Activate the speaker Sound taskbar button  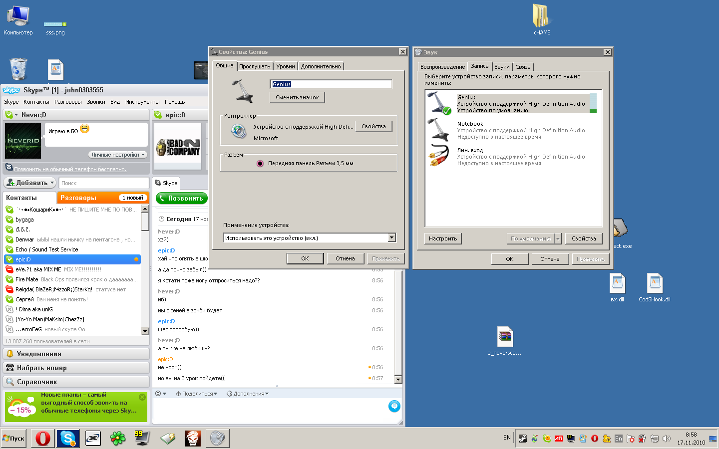point(218,439)
